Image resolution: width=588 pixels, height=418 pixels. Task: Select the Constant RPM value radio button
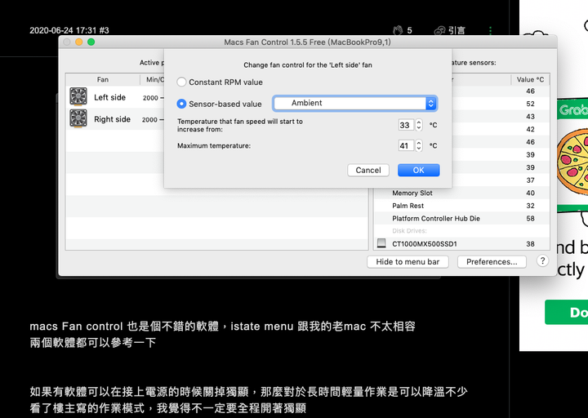pyautogui.click(x=181, y=82)
